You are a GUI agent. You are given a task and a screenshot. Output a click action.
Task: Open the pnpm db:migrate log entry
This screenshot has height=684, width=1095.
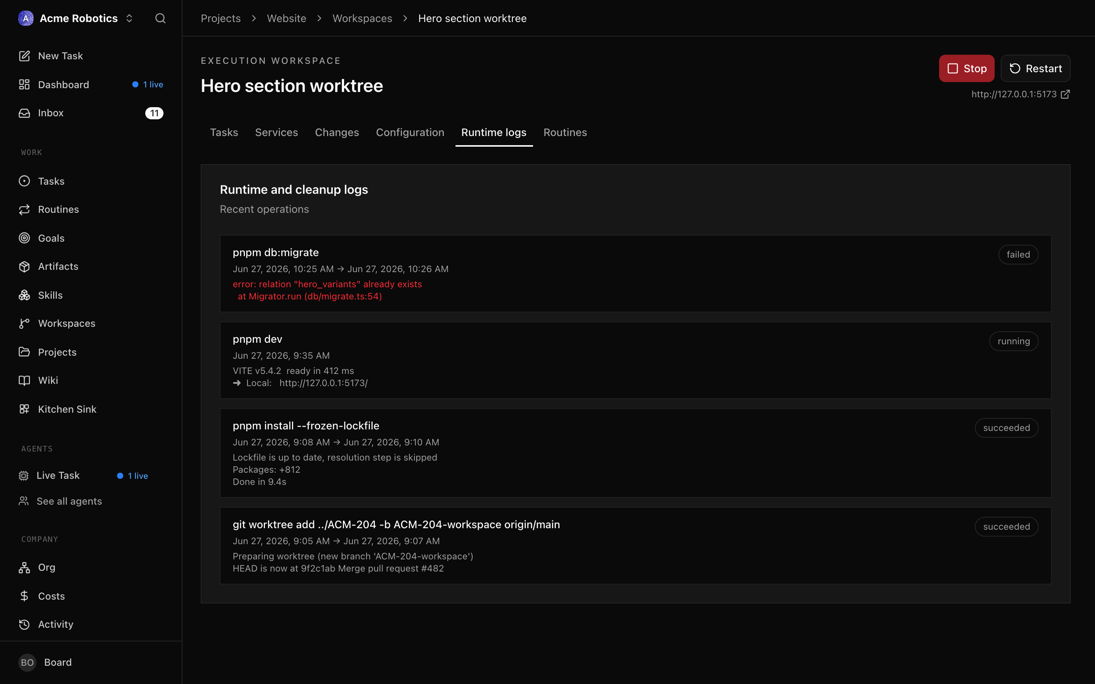tap(635, 274)
